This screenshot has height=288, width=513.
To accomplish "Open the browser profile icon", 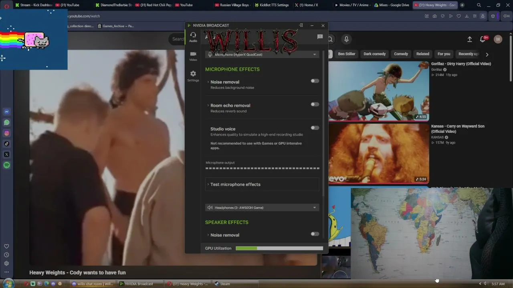I will (x=483, y=16).
